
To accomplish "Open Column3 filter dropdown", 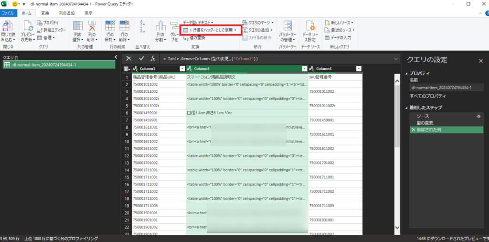I will coord(304,69).
